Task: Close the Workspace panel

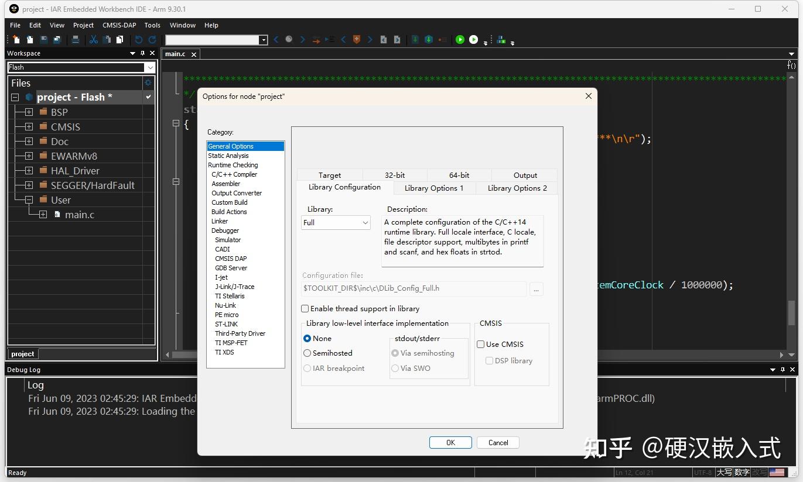Action: (x=152, y=53)
